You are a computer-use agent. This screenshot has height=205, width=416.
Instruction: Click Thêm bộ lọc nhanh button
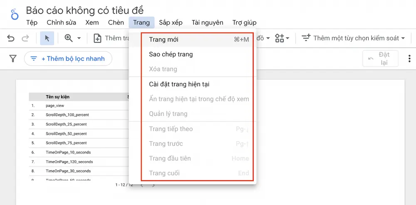click(x=68, y=59)
